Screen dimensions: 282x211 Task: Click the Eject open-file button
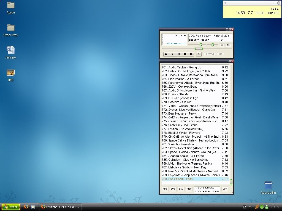point(199,54)
